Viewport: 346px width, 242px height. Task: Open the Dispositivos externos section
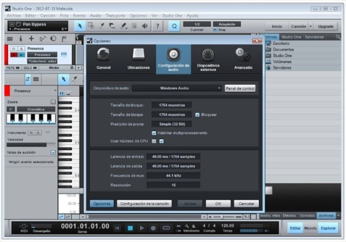[208, 58]
